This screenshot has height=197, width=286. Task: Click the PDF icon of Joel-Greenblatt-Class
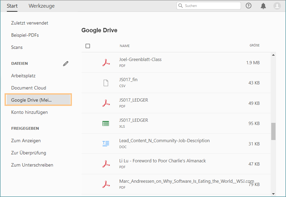pyautogui.click(x=106, y=63)
